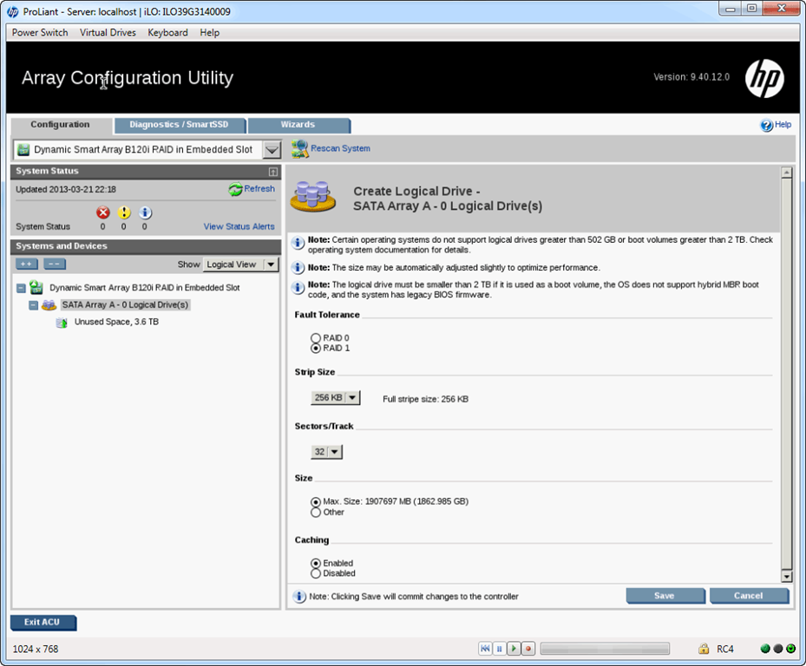This screenshot has height=666, width=806.
Task: Click the collapse-all (--) tree button
Action: coord(55,264)
